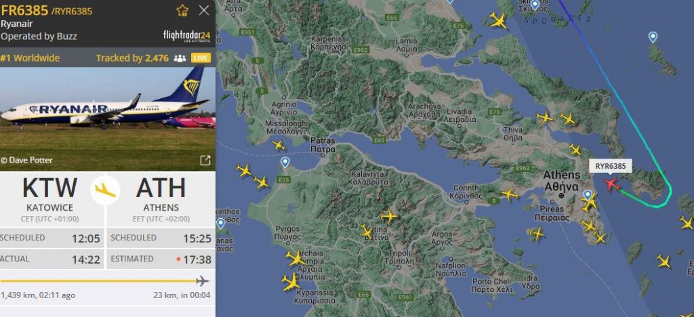Click the airport pin on Skyros island
This screenshot has width=694, height=317.
pyautogui.click(x=653, y=37)
